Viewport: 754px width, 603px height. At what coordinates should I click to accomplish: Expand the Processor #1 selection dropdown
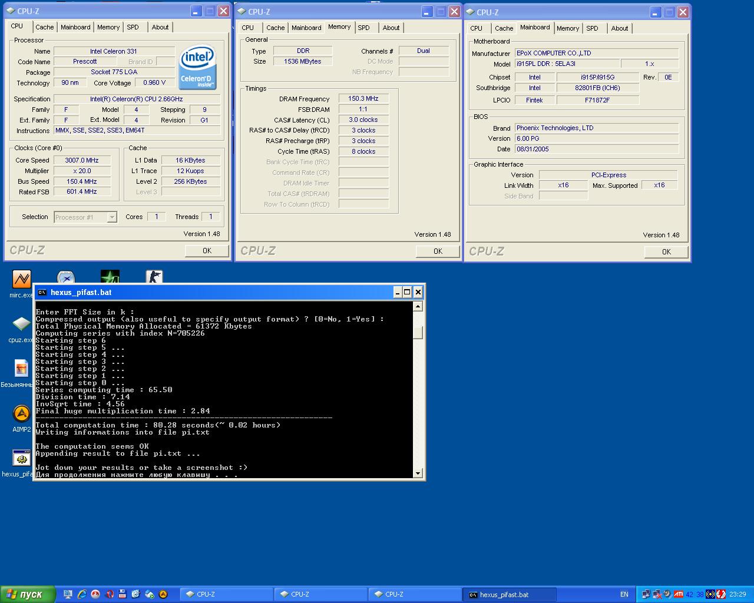(x=112, y=217)
